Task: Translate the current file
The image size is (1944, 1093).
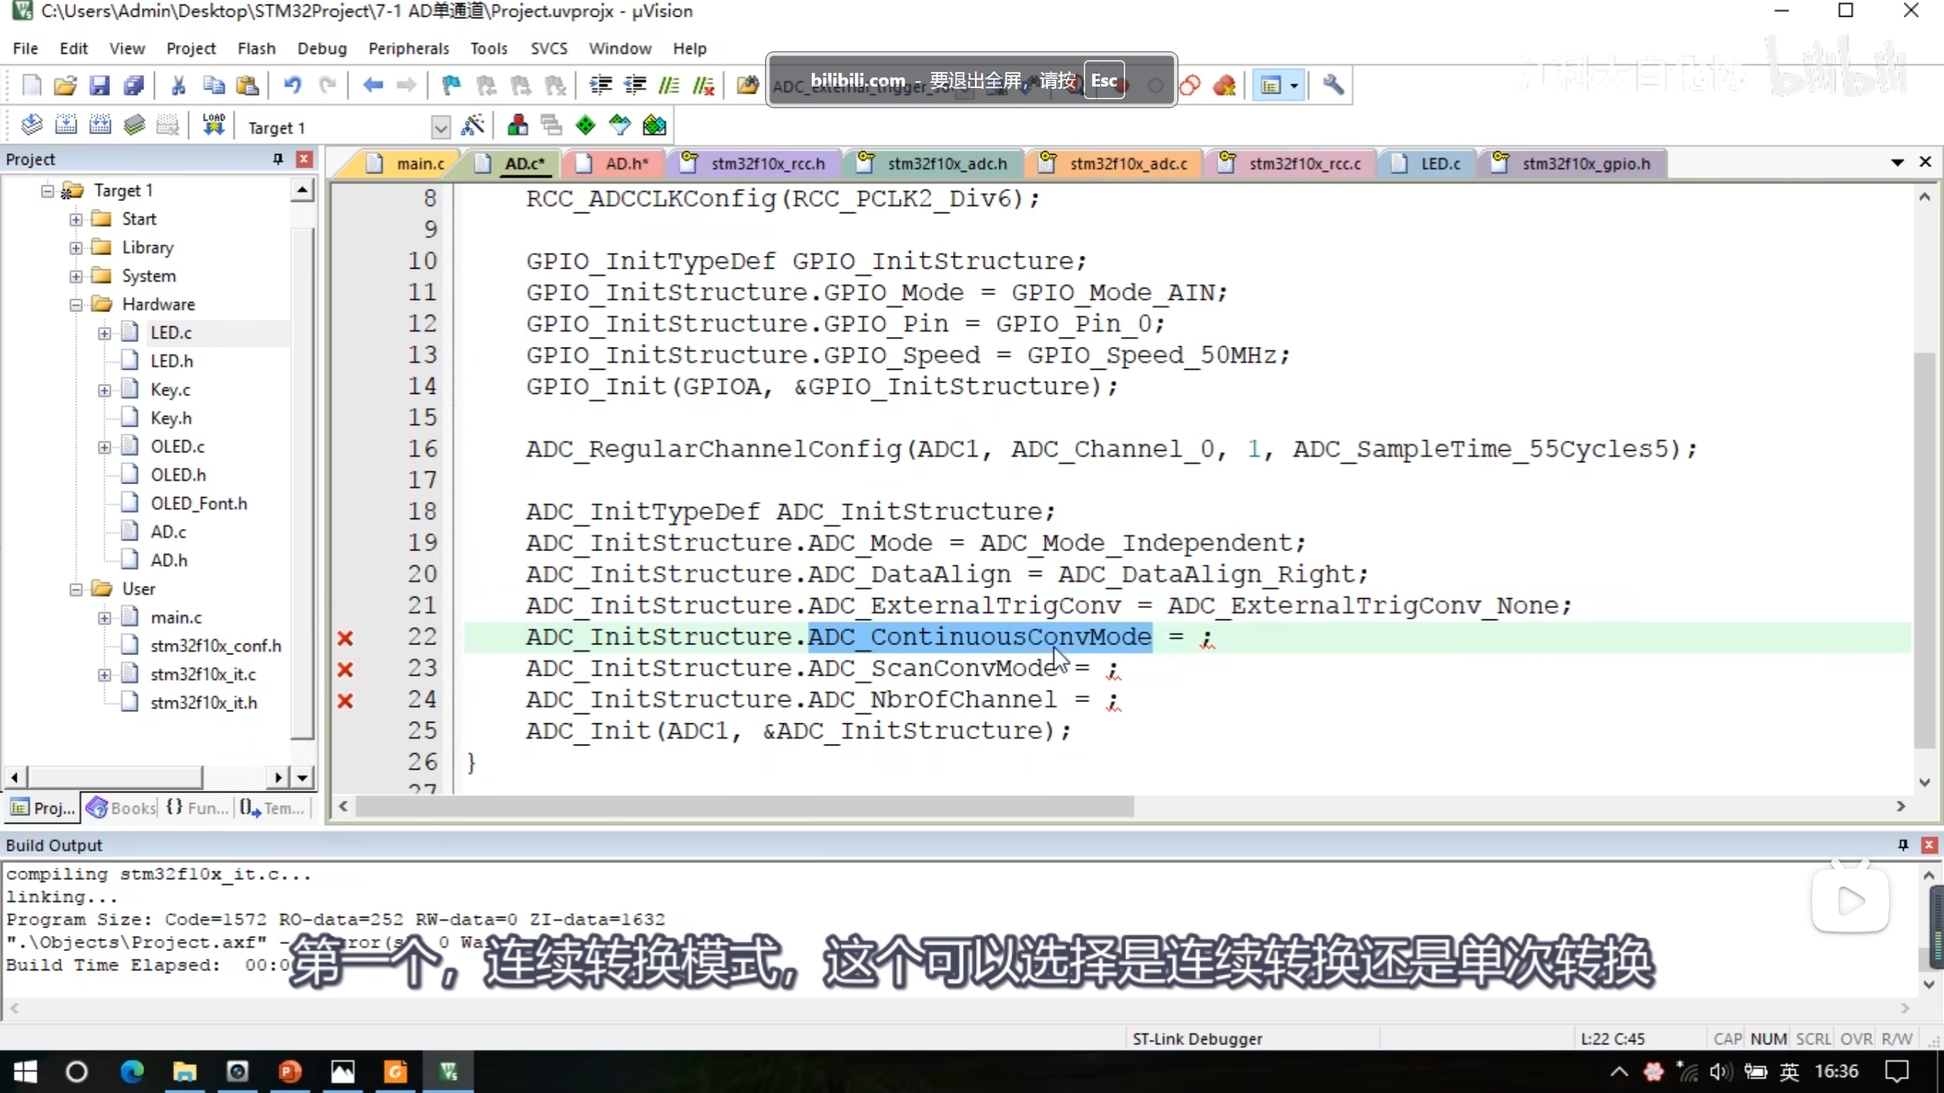Action: click(x=31, y=125)
